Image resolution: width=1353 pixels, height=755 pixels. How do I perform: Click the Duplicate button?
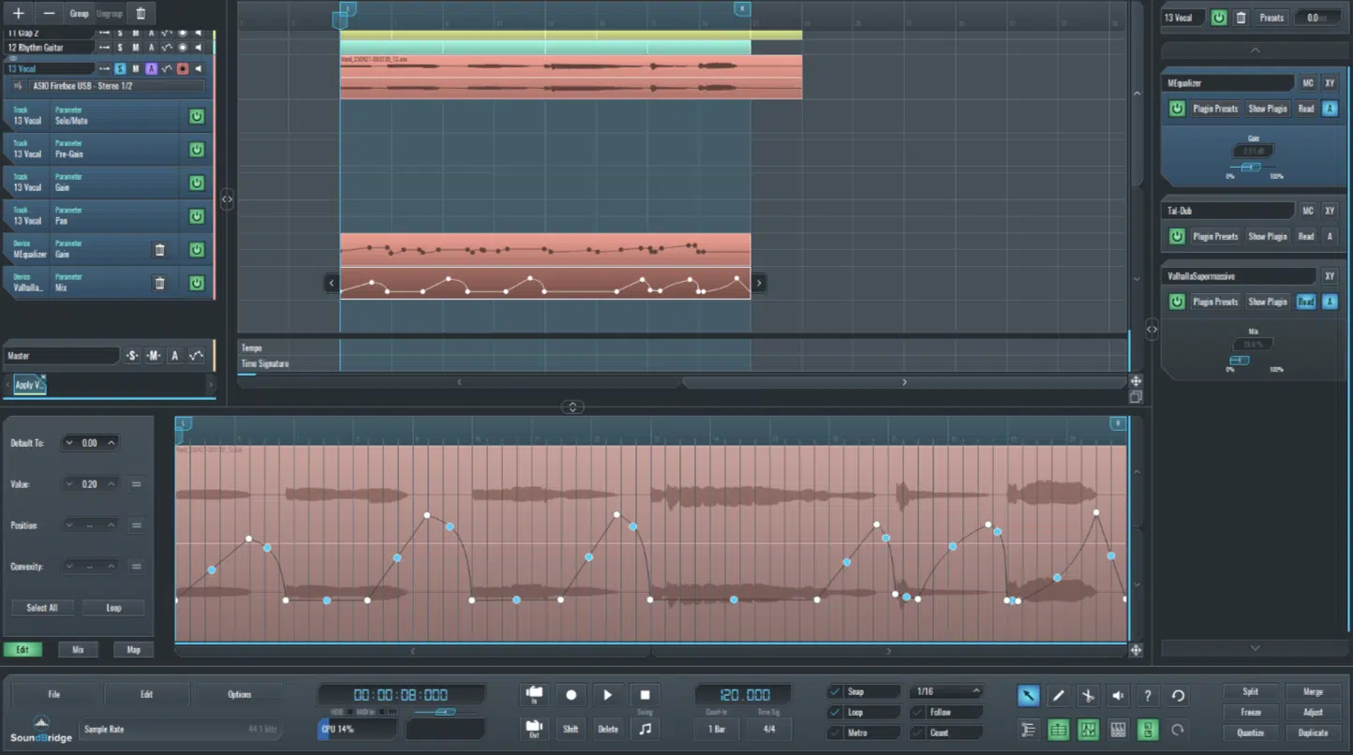pyautogui.click(x=1314, y=733)
